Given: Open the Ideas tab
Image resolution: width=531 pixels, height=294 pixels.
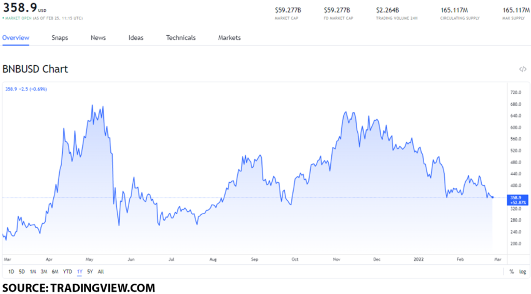Looking at the screenshot, I should (x=136, y=38).
